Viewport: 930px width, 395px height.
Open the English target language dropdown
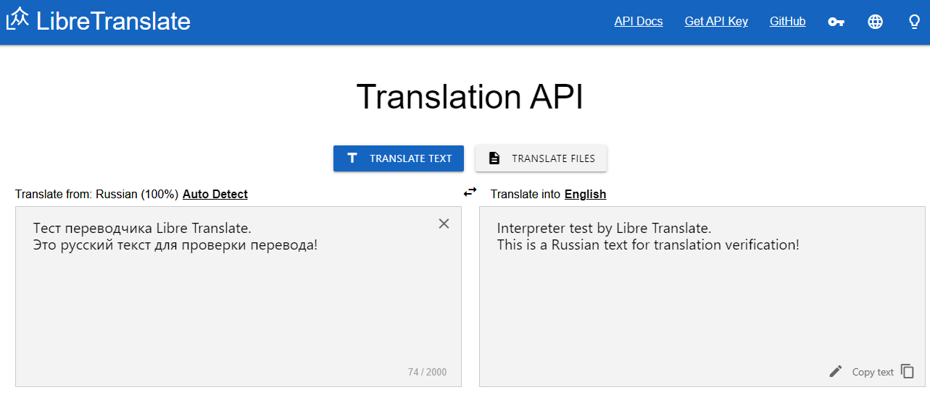(x=585, y=194)
